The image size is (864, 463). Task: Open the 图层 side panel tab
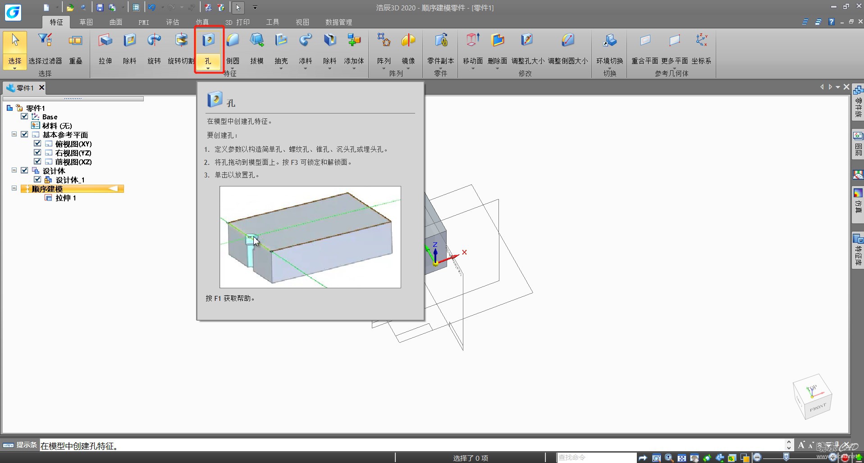[x=858, y=144]
